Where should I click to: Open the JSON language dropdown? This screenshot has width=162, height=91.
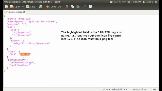click(x=106, y=89)
